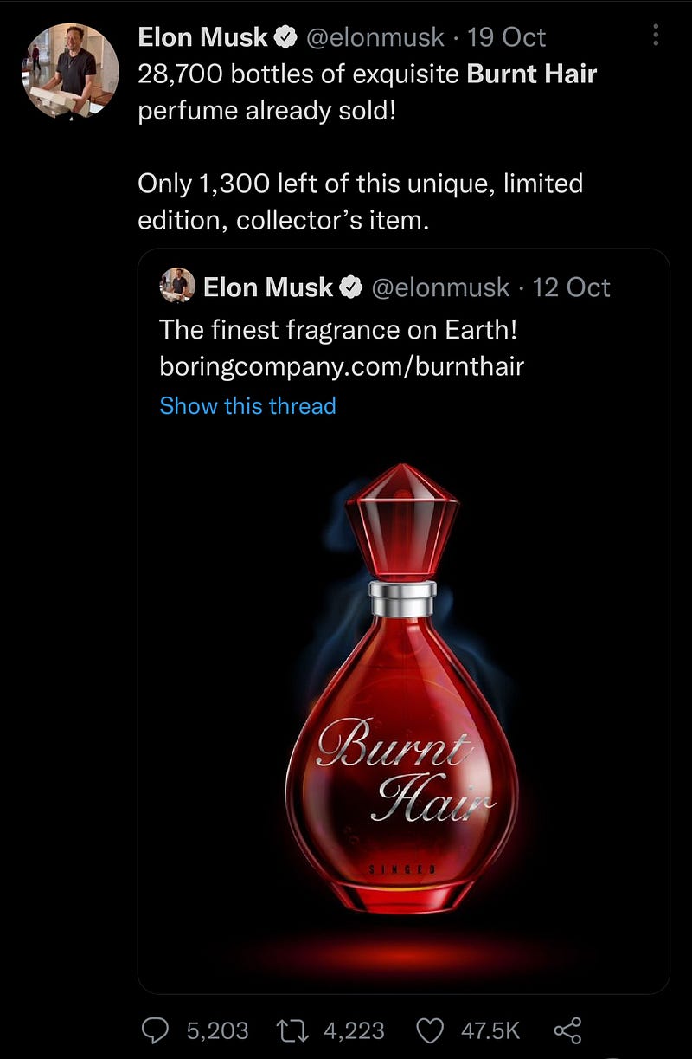Open boringcompany.com/burnthair link

(x=342, y=367)
